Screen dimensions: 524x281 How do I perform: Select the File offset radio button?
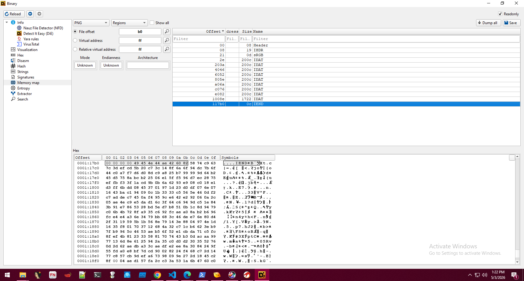coord(75,31)
